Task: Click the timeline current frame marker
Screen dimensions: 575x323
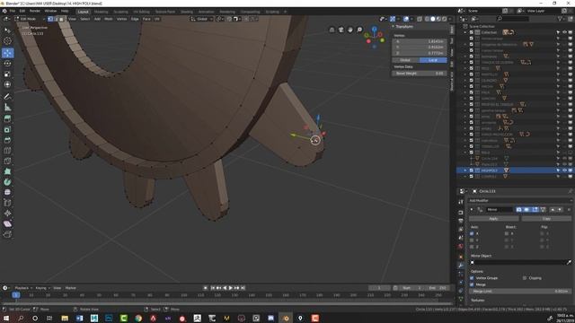Action: (16, 295)
